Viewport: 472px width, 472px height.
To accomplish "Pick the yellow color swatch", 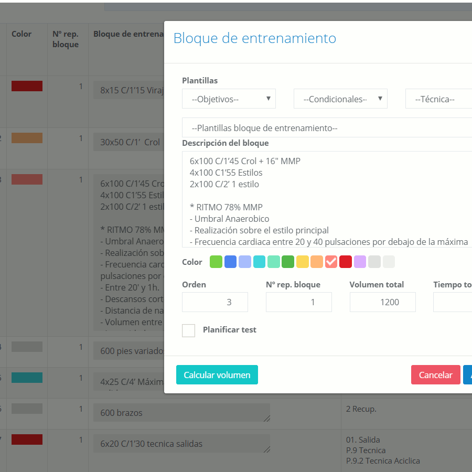I will (x=303, y=262).
